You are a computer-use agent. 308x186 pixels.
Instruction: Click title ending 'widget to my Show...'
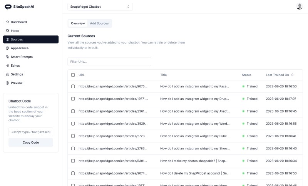tap(195, 148)
